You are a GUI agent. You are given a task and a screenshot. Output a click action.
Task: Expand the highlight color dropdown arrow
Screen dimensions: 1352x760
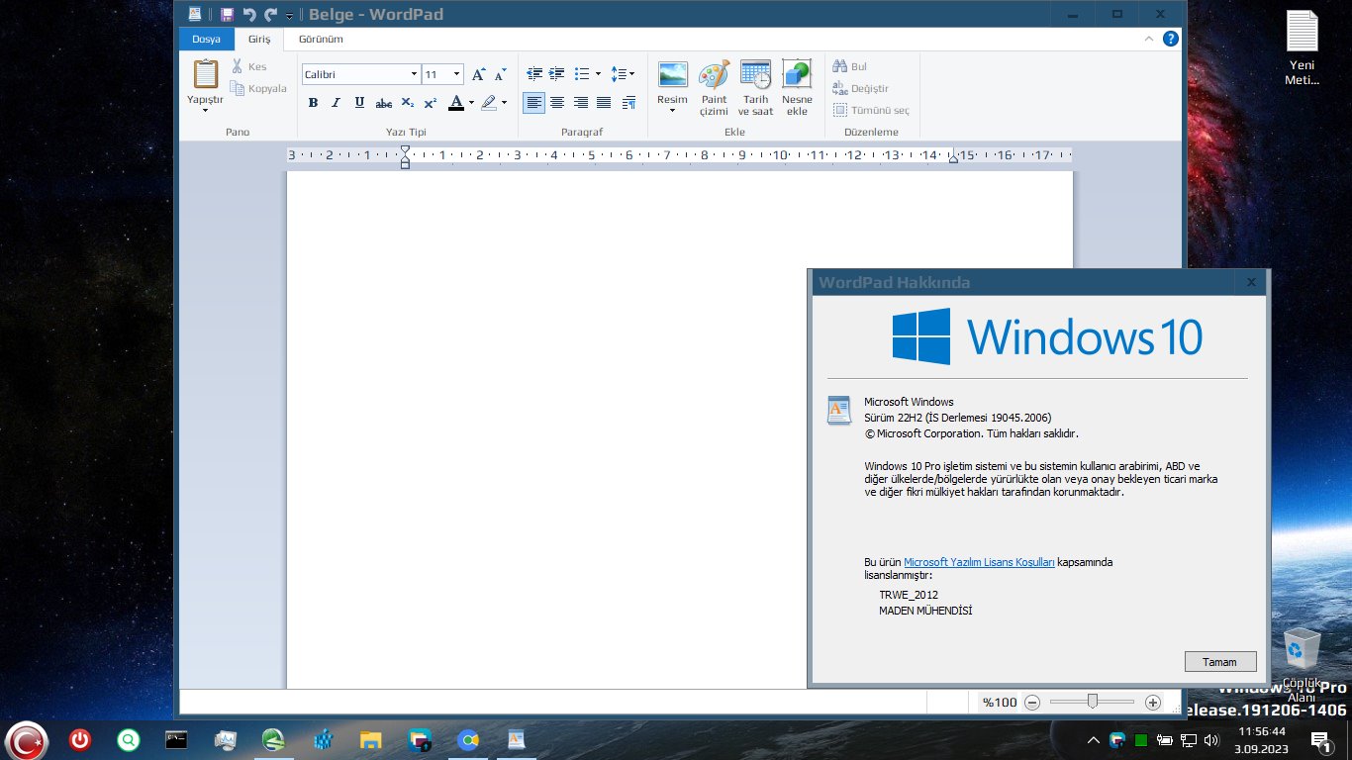(x=504, y=103)
